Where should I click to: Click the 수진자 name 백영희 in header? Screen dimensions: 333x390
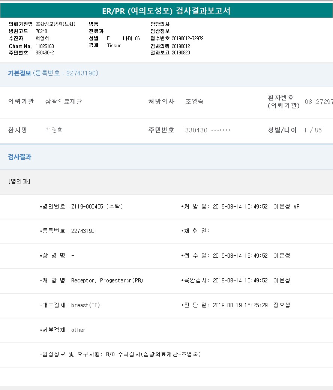coord(42,38)
